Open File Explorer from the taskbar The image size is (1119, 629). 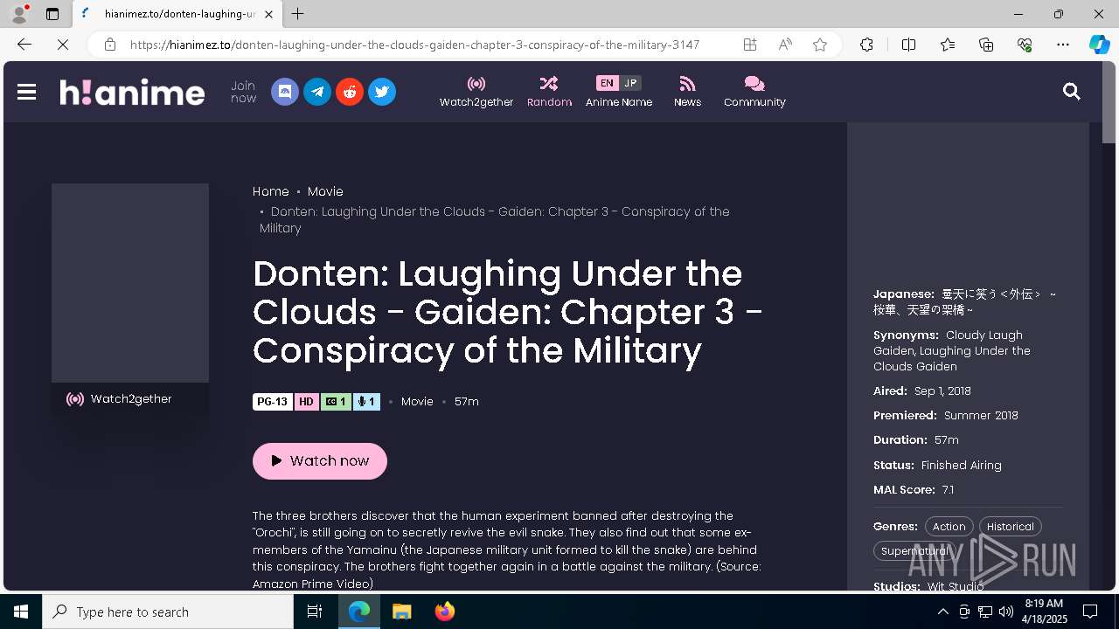(402, 612)
